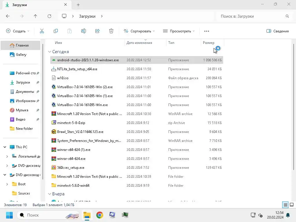
Task: Sort by the Имя column header
Action: (x=58, y=43)
